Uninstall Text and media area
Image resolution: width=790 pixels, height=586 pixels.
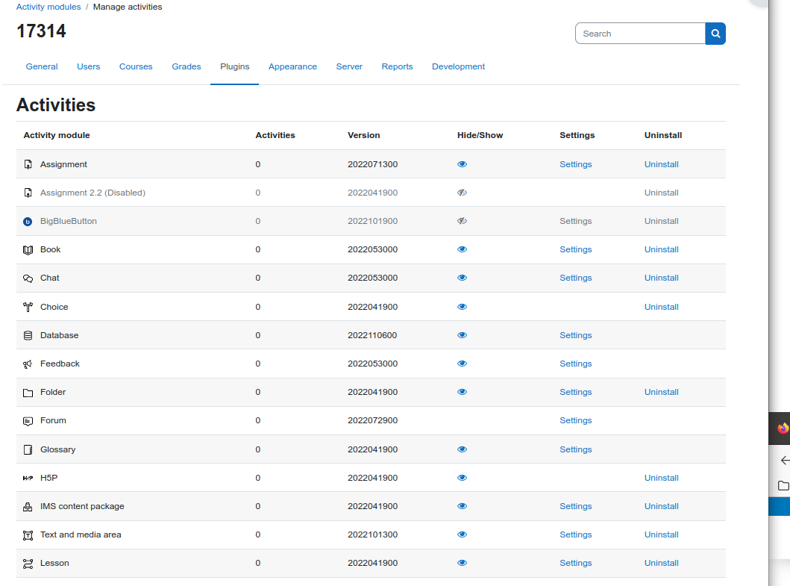click(661, 534)
